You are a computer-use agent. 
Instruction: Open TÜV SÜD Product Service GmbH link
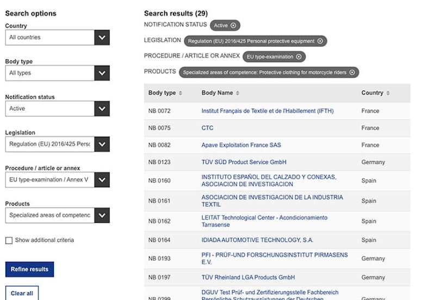coord(244,162)
